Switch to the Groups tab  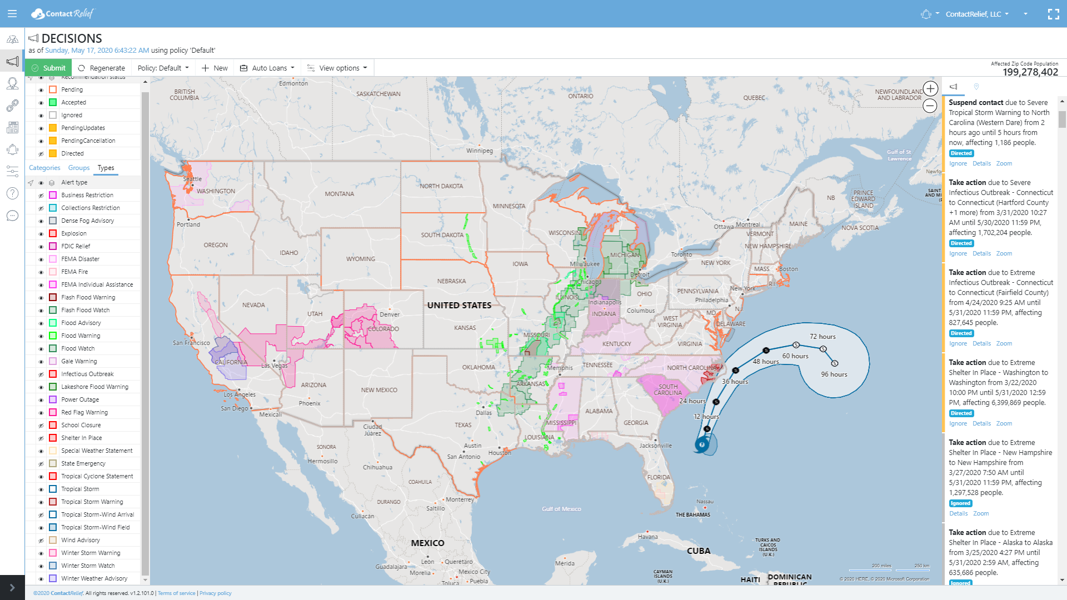point(79,168)
